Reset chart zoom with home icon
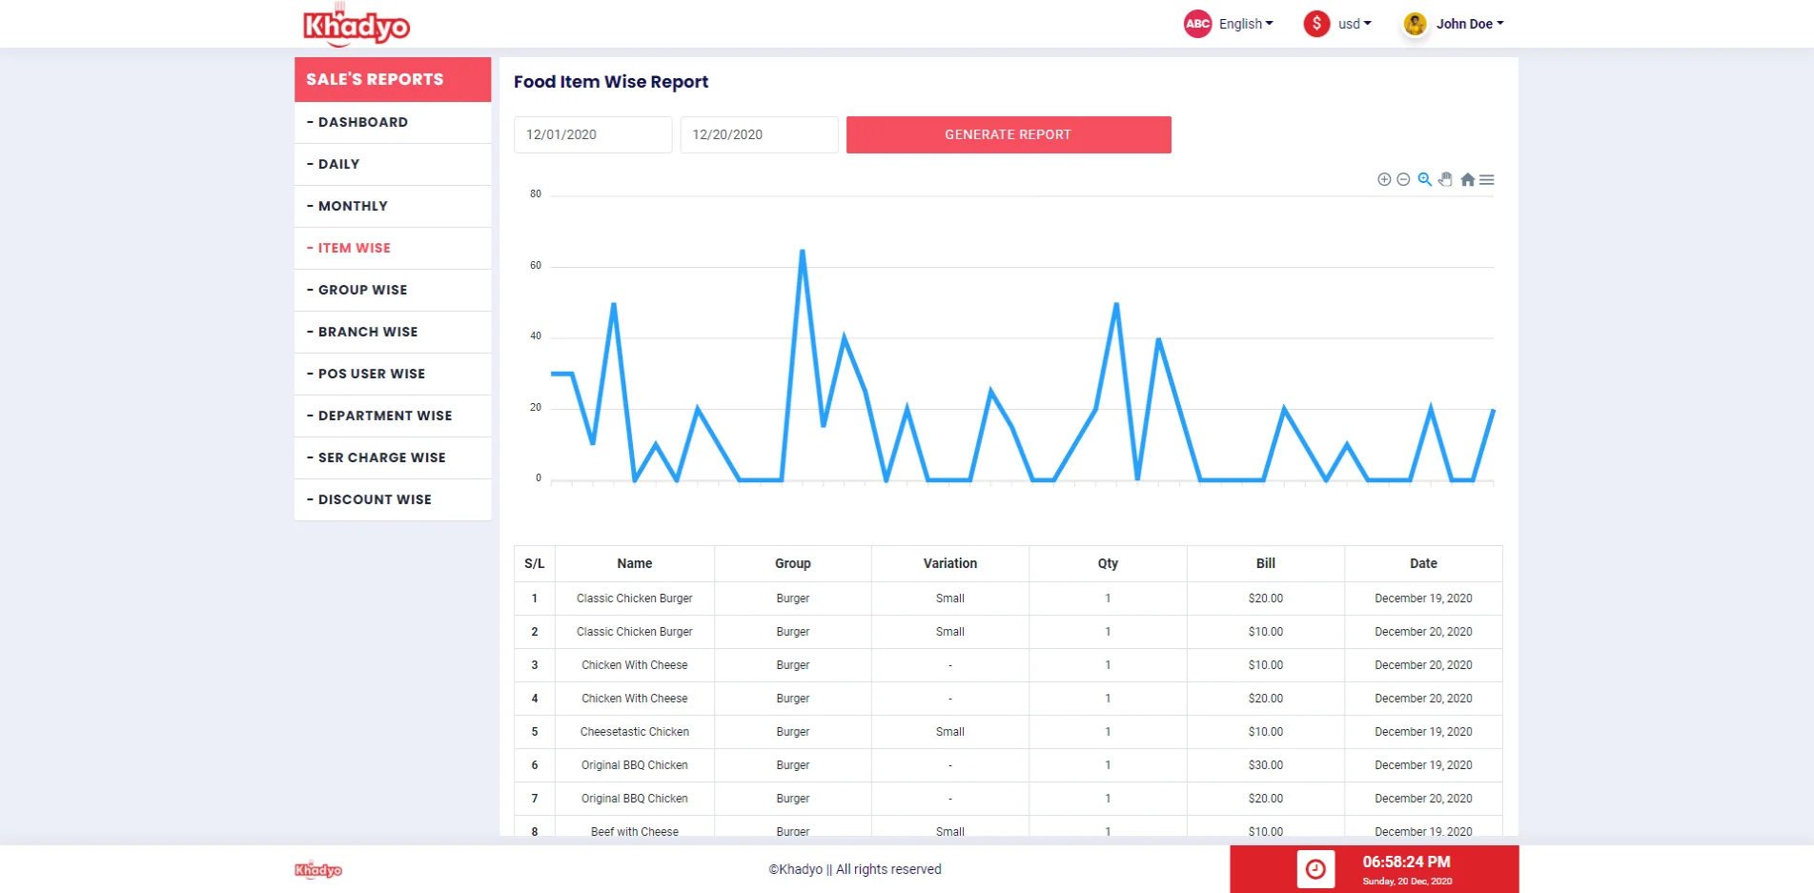 coord(1468,179)
